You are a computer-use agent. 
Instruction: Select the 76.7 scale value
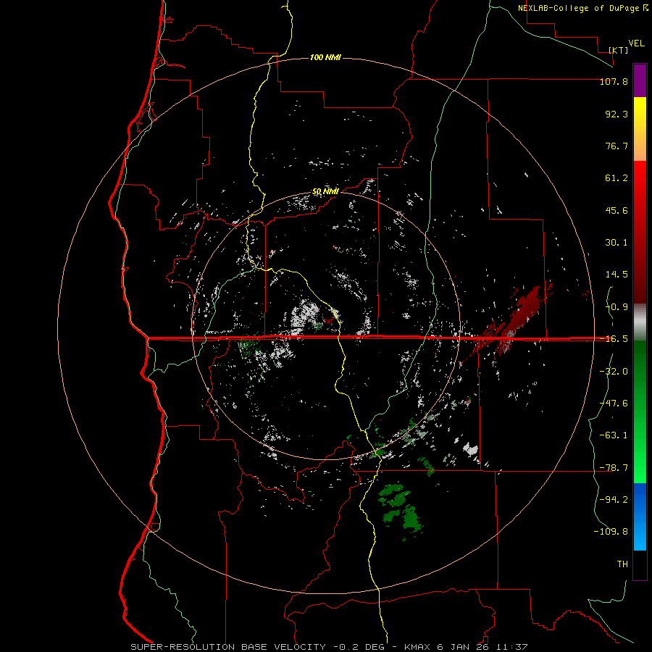click(x=617, y=146)
